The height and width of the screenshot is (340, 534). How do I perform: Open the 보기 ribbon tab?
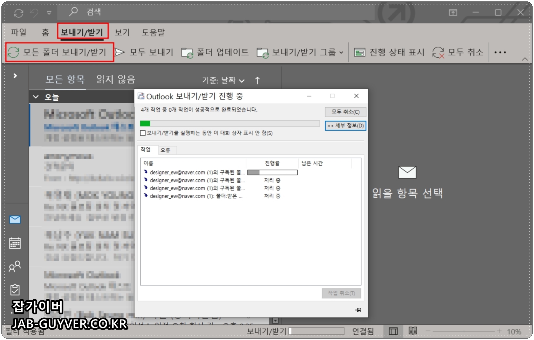pos(122,32)
